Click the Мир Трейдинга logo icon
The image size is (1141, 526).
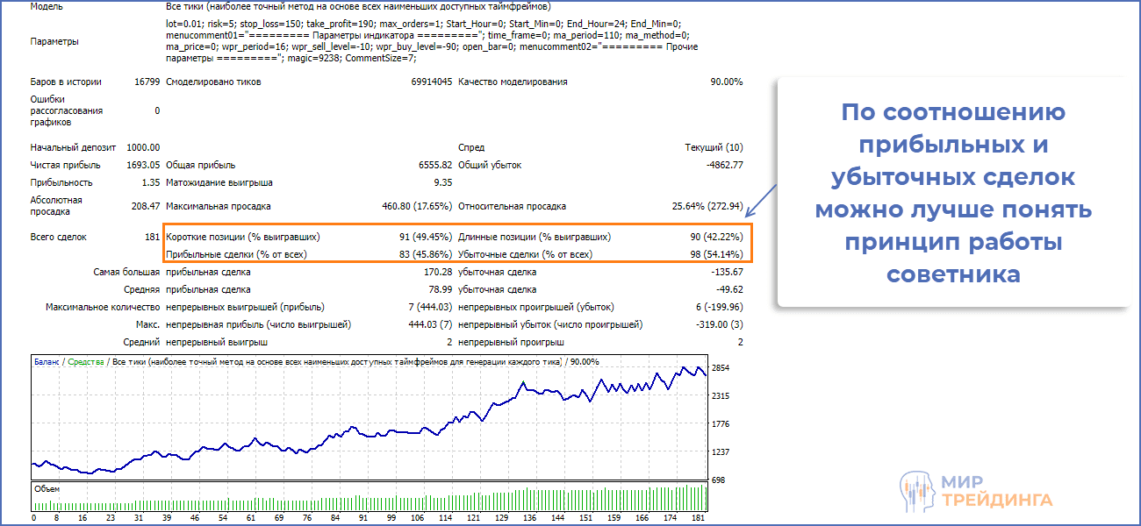pos(917,493)
